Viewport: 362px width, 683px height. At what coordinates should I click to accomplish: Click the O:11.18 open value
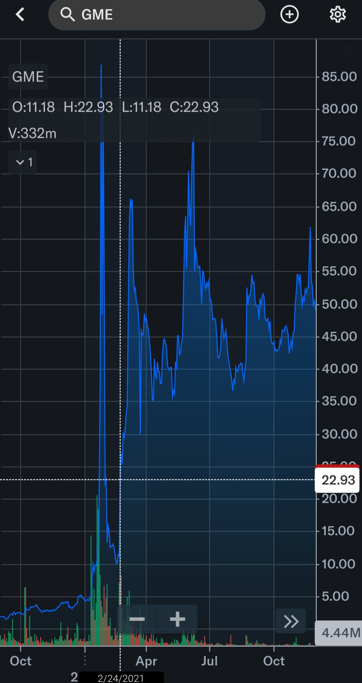coord(34,107)
